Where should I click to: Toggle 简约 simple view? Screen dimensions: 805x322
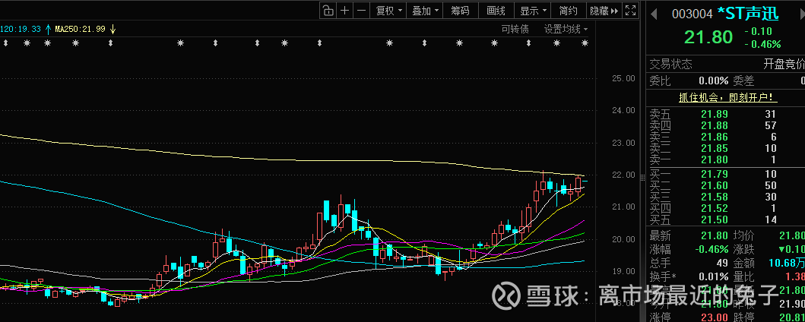[568, 11]
